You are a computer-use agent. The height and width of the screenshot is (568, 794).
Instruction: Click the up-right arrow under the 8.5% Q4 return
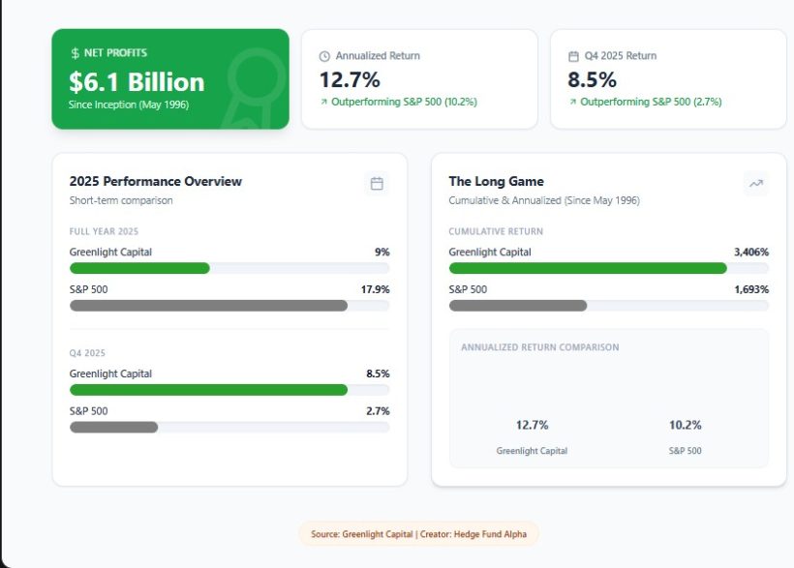(x=573, y=102)
